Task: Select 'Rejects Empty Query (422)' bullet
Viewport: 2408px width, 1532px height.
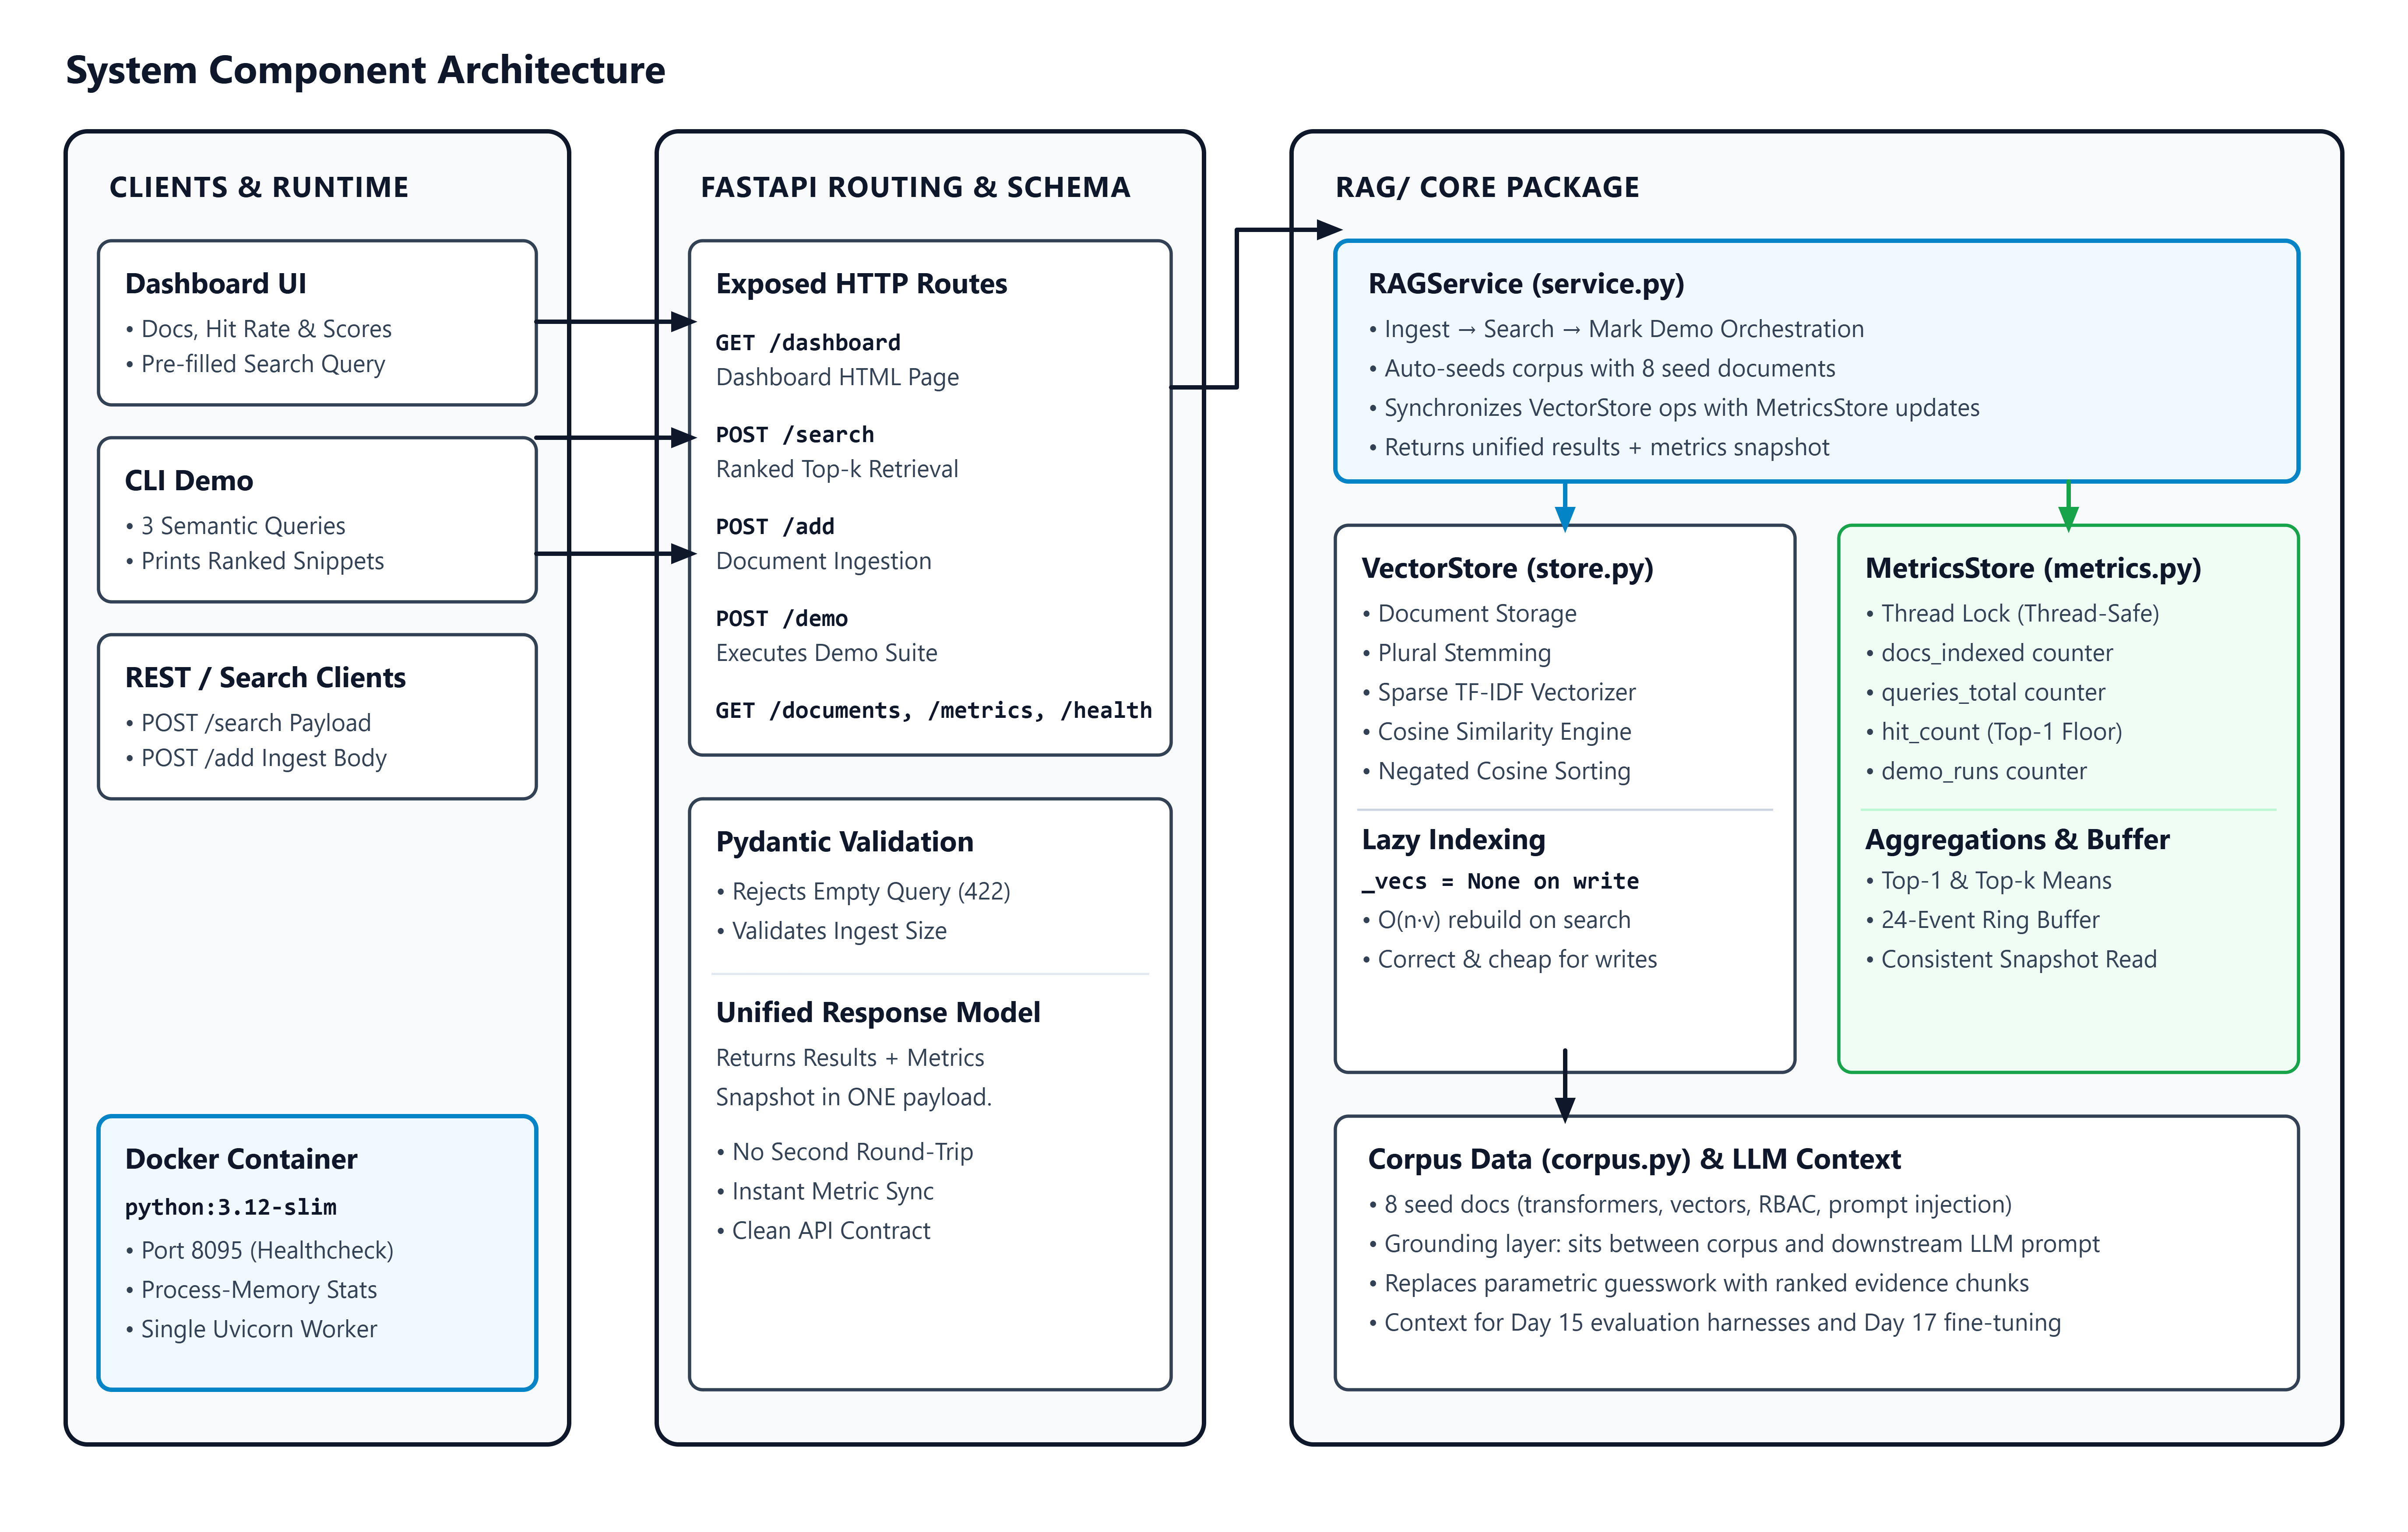Action: click(863, 891)
